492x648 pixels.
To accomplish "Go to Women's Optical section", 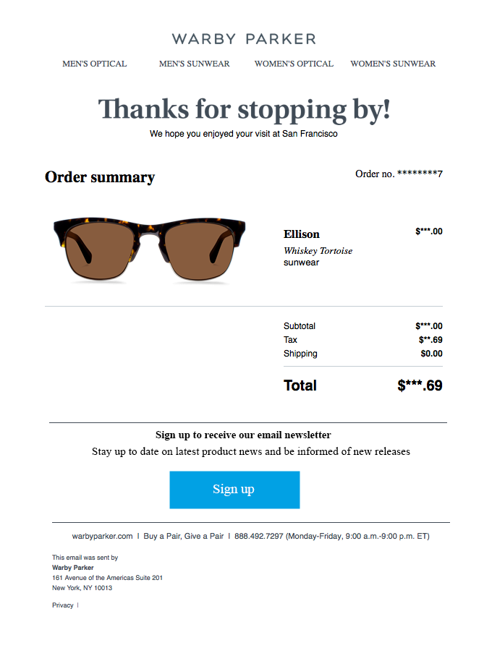I will point(294,64).
